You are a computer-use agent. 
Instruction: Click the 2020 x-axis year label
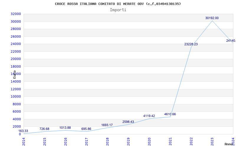pos(149,142)
